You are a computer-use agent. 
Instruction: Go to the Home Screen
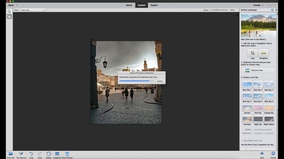pos(67,155)
